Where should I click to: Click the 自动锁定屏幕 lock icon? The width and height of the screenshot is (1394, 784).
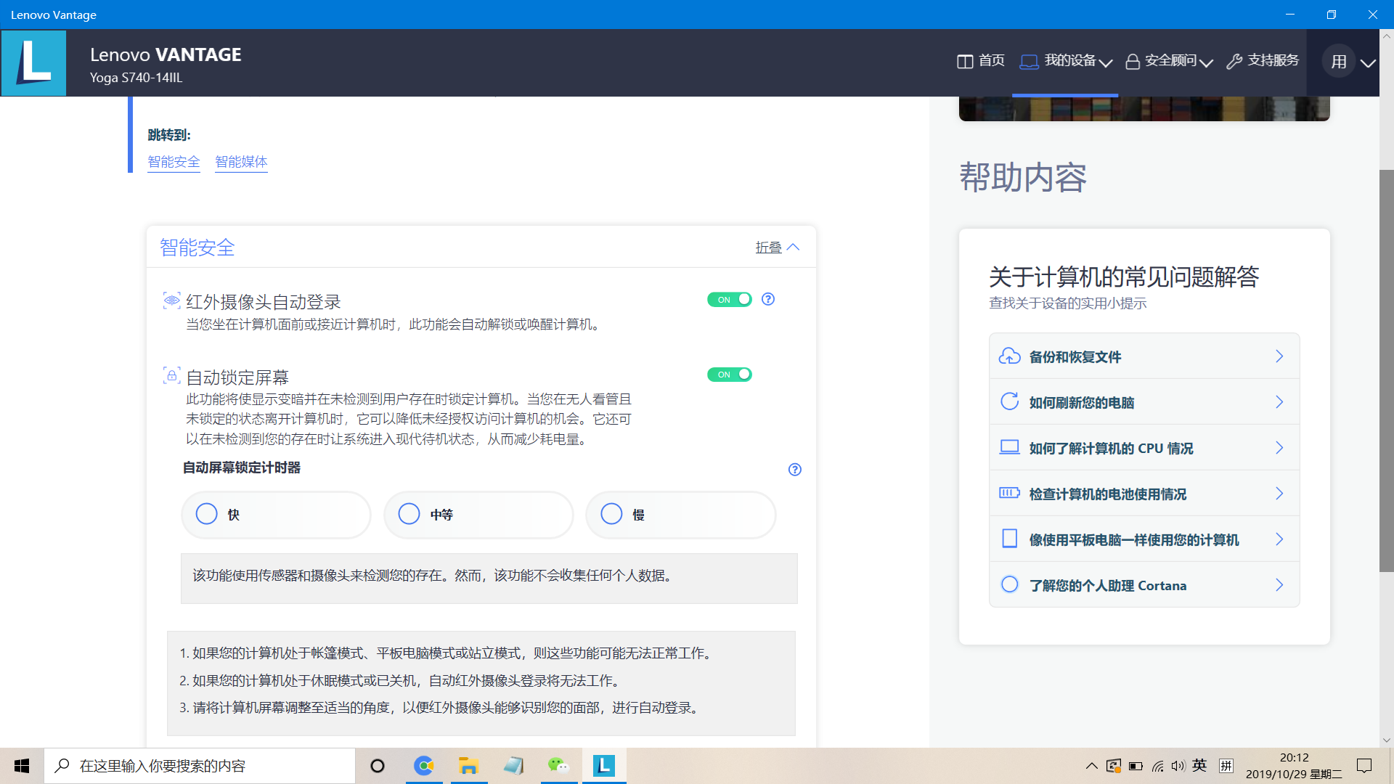(171, 375)
